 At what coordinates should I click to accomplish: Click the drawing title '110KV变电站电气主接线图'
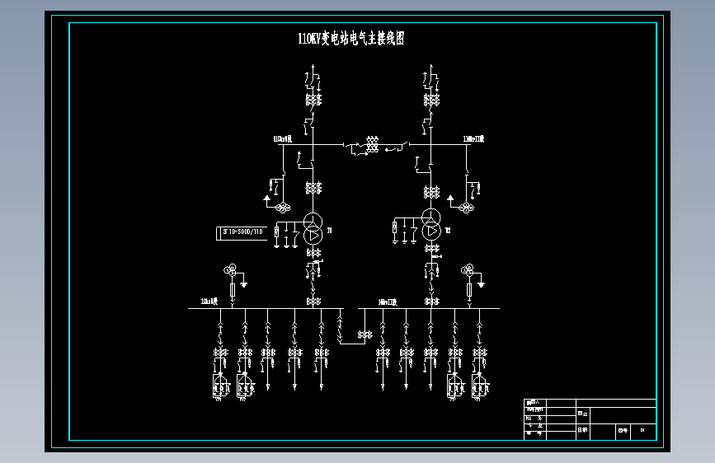click(351, 39)
